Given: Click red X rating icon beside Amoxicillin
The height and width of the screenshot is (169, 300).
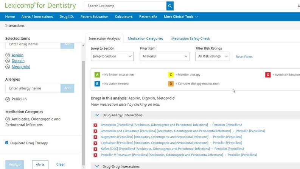Looking at the screenshot, I should point(95,125).
